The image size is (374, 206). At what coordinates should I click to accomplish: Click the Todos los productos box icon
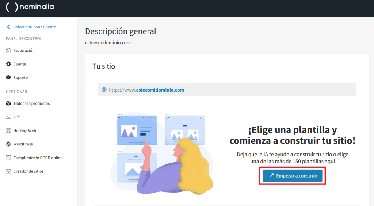[8, 103]
